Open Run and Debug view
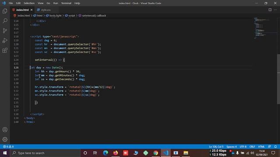 tap(5, 41)
